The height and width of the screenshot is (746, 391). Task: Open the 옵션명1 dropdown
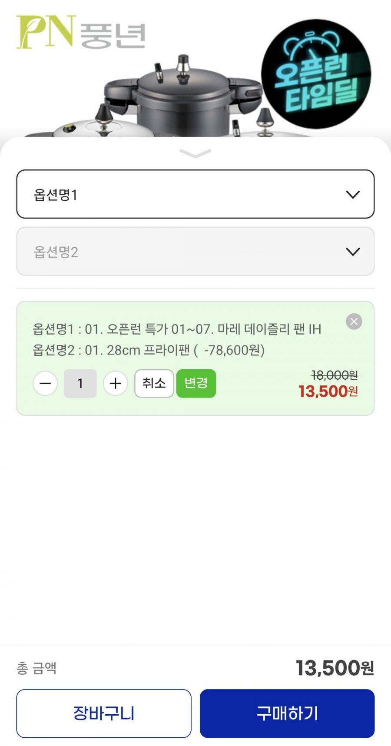(195, 194)
